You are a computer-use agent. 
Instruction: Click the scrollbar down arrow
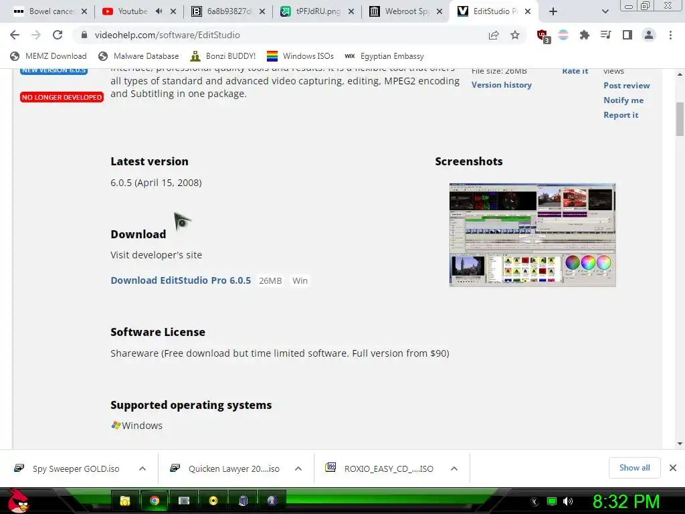[680, 444]
